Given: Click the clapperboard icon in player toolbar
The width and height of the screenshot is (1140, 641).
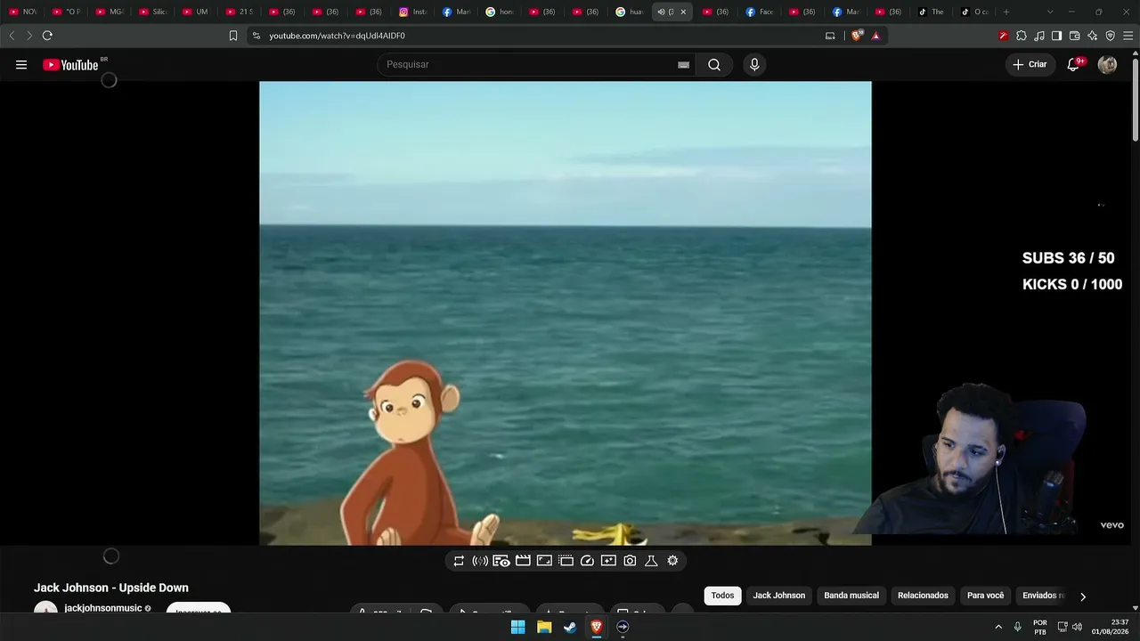Looking at the screenshot, I should point(523,561).
